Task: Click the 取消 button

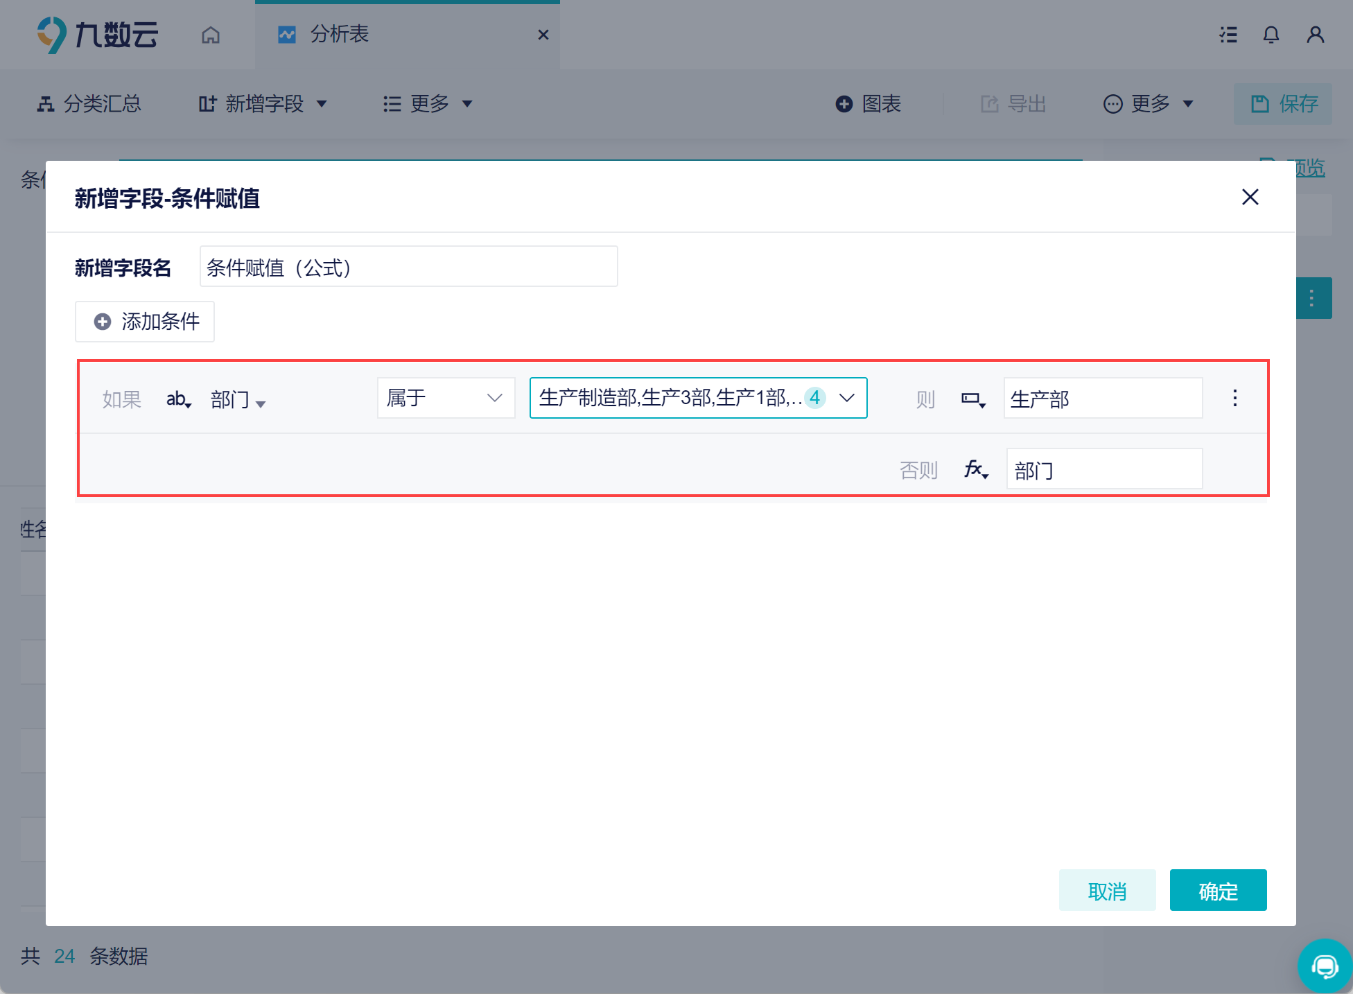Action: click(x=1107, y=890)
